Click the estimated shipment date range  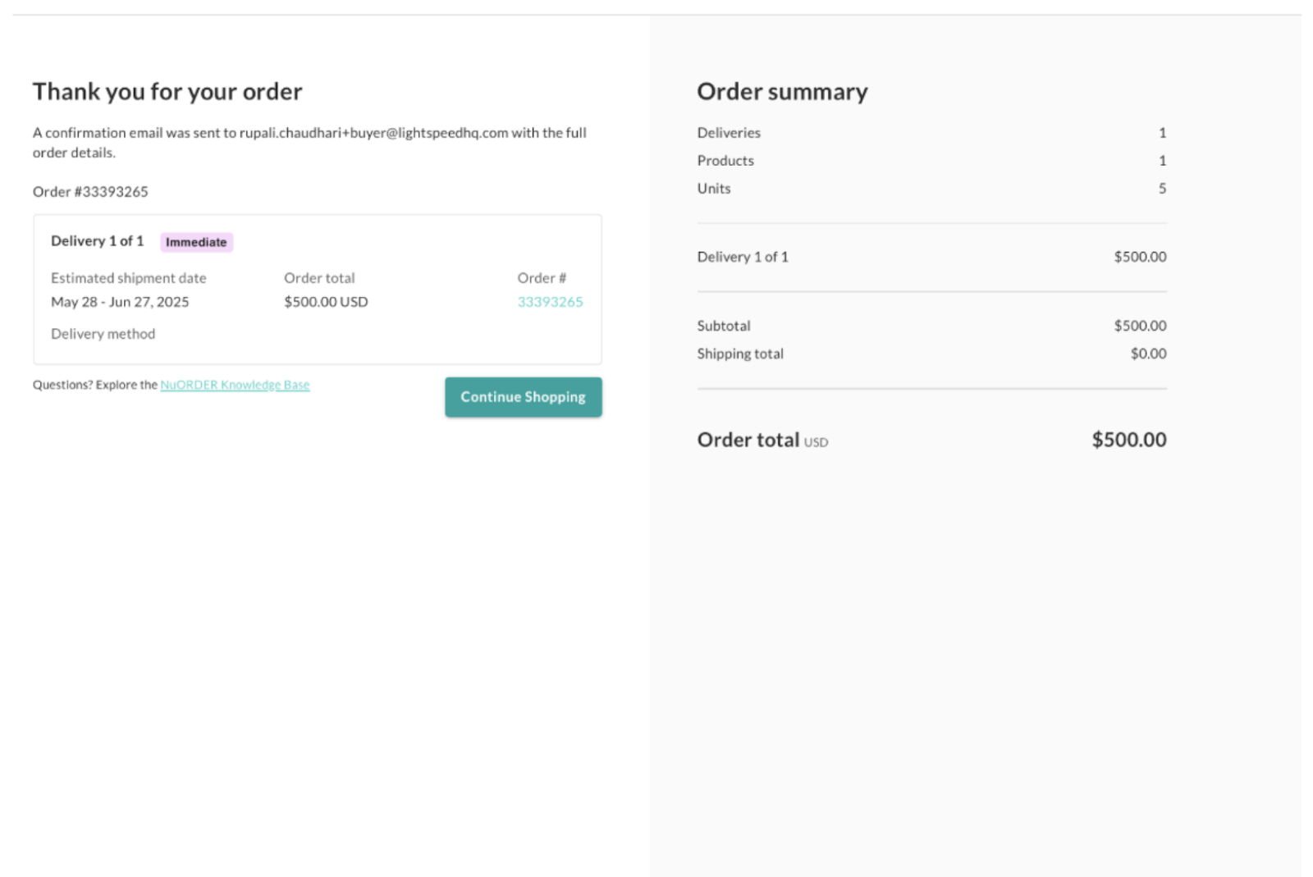pos(119,302)
